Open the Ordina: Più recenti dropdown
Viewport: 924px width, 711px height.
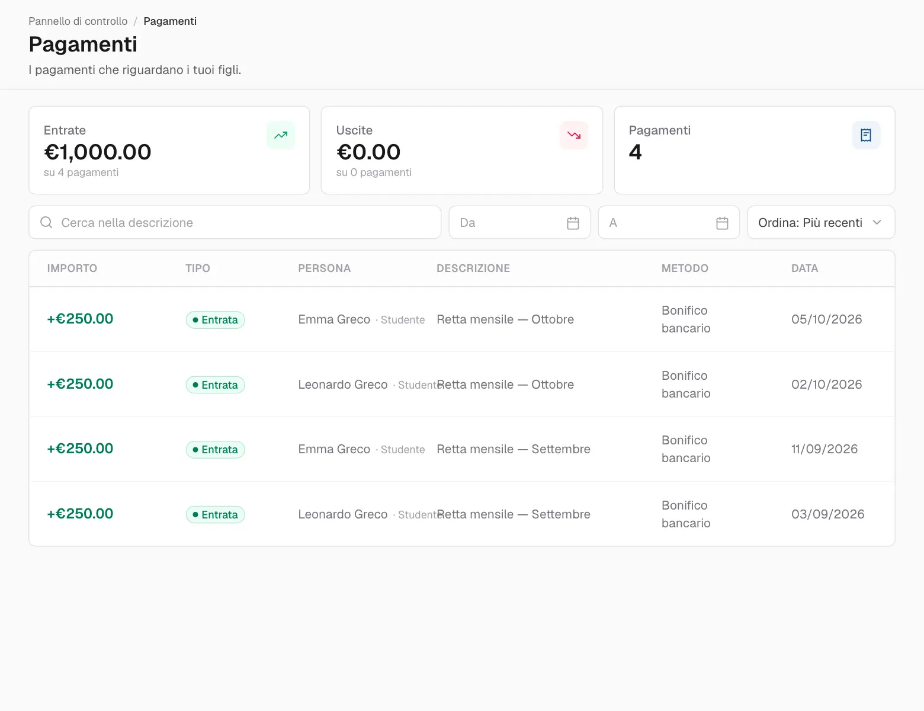click(x=821, y=222)
